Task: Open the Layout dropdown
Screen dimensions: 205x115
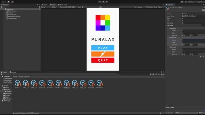Action: point(201,2)
